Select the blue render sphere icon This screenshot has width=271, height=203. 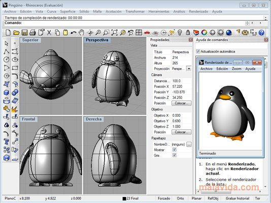(229, 32)
